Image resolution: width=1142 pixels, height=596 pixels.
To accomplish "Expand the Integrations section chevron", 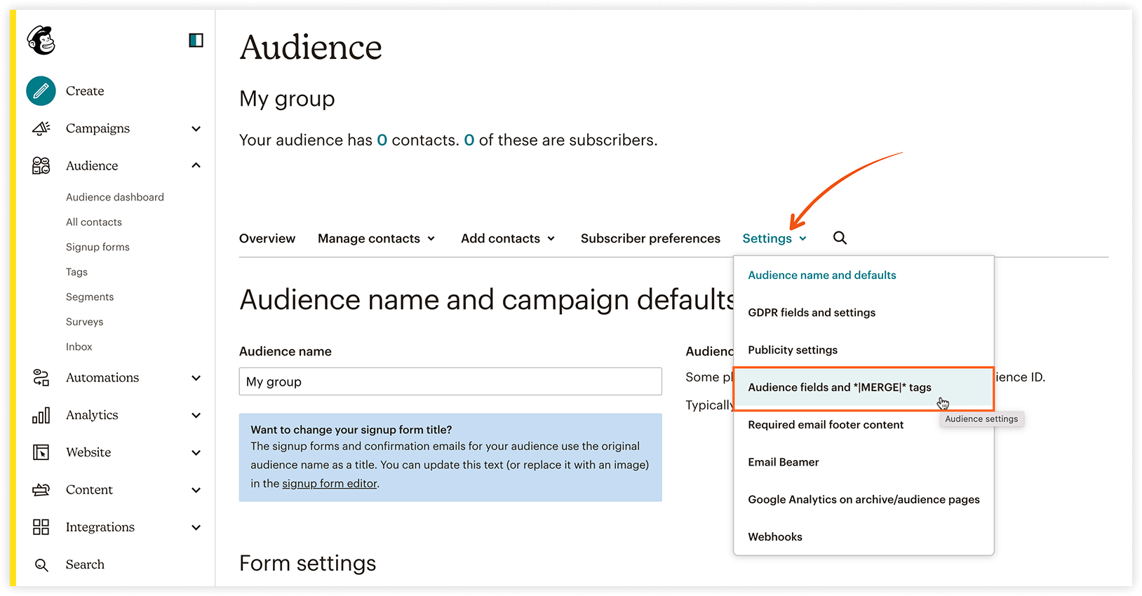I will (x=196, y=527).
